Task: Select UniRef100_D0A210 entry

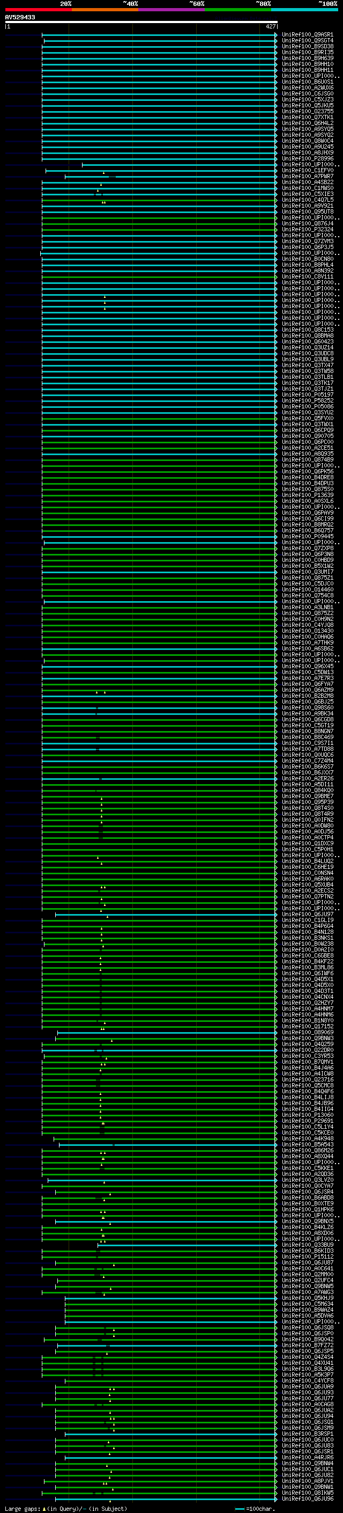Action: click(x=307, y=950)
